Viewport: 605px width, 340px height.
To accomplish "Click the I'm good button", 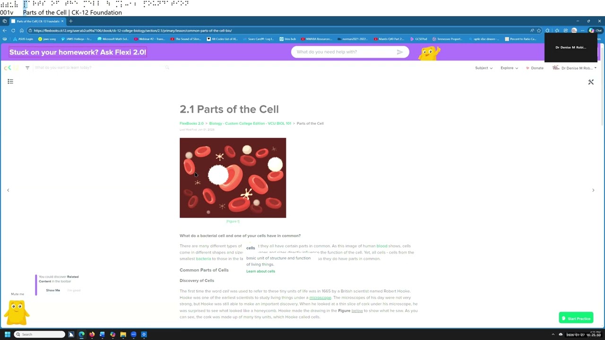I will point(74,290).
